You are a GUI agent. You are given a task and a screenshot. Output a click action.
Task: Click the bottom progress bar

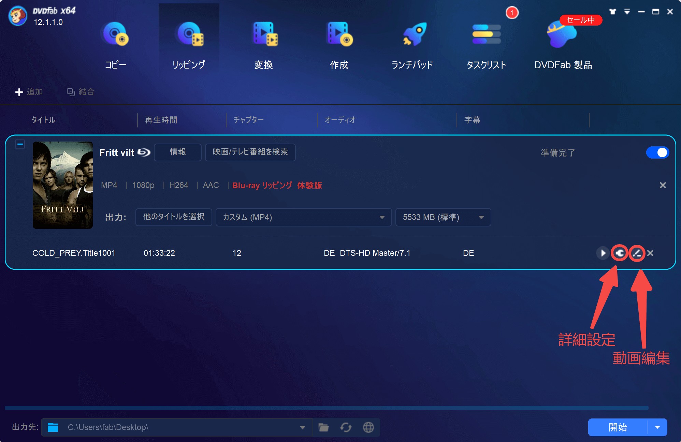(327, 408)
